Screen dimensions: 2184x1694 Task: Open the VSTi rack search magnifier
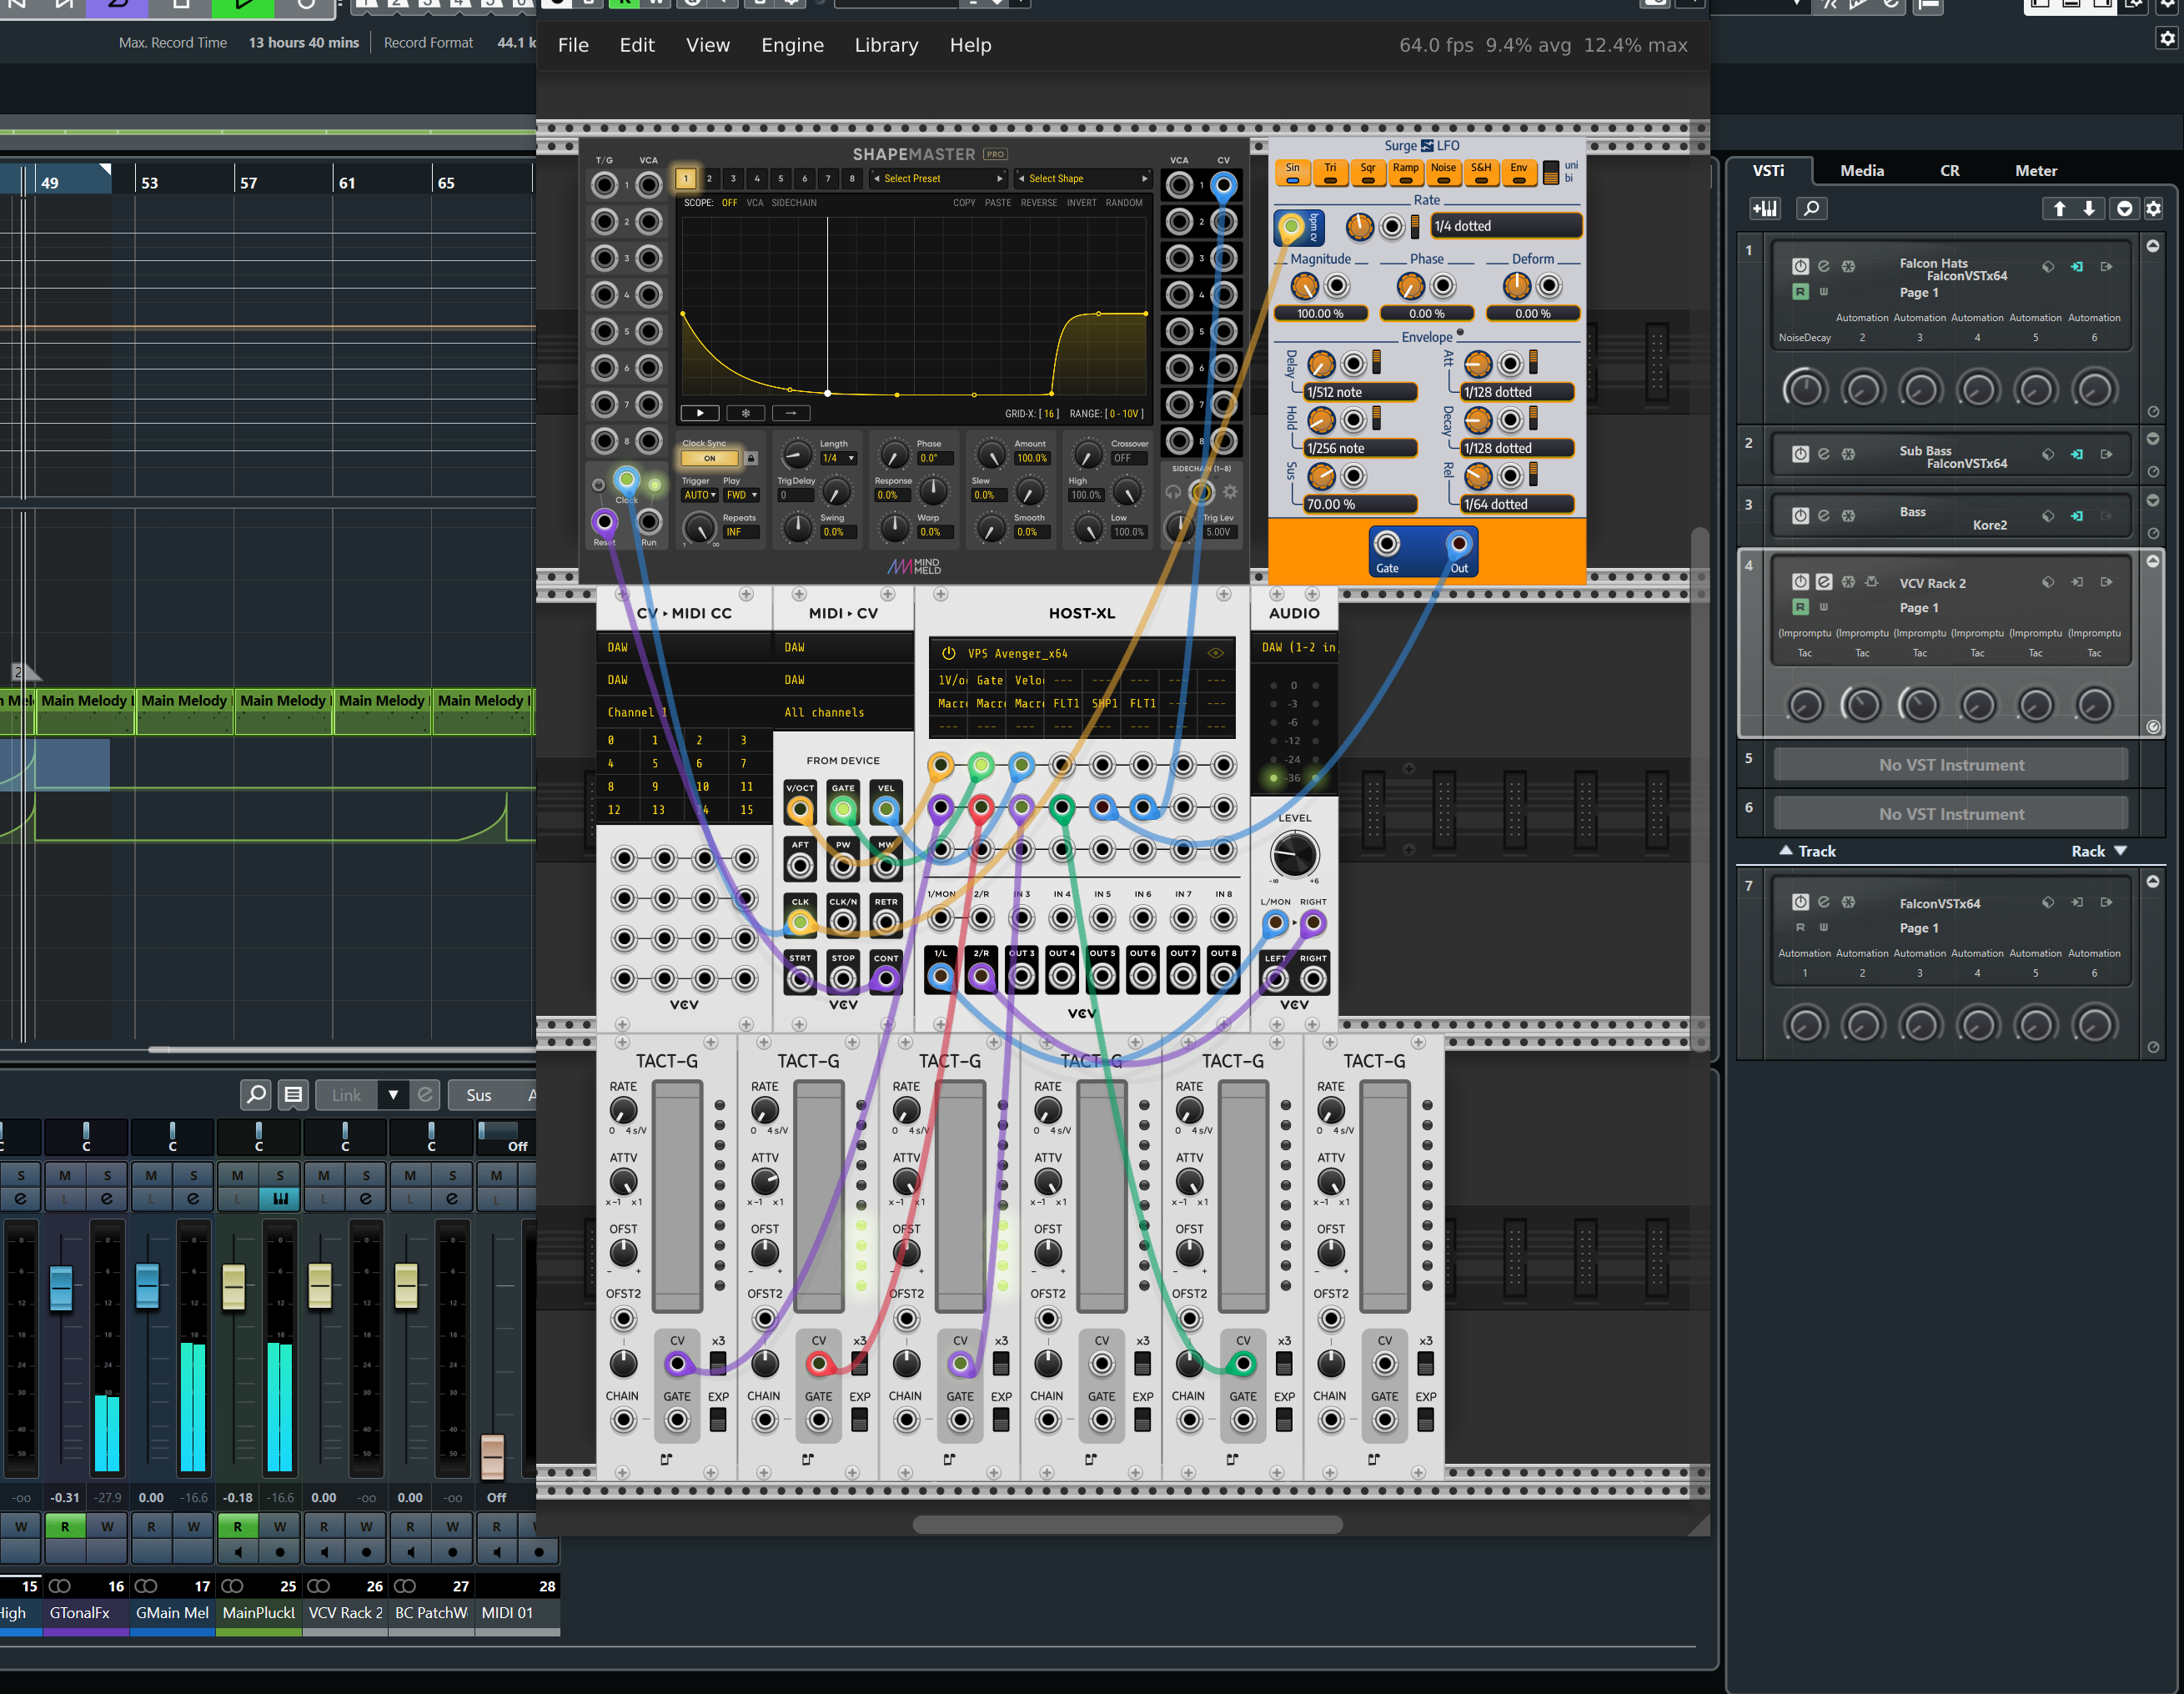pos(1811,208)
